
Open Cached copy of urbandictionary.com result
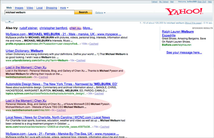click(81, 60)
